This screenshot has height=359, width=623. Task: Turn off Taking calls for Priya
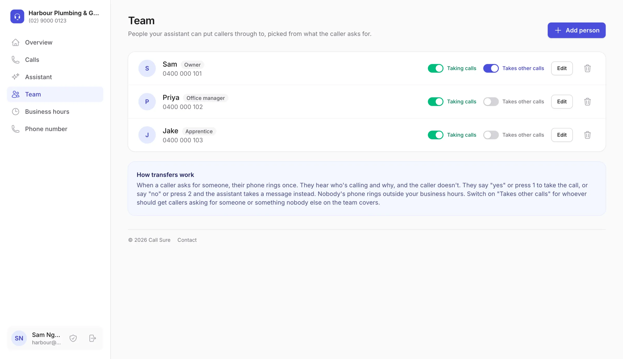436,101
